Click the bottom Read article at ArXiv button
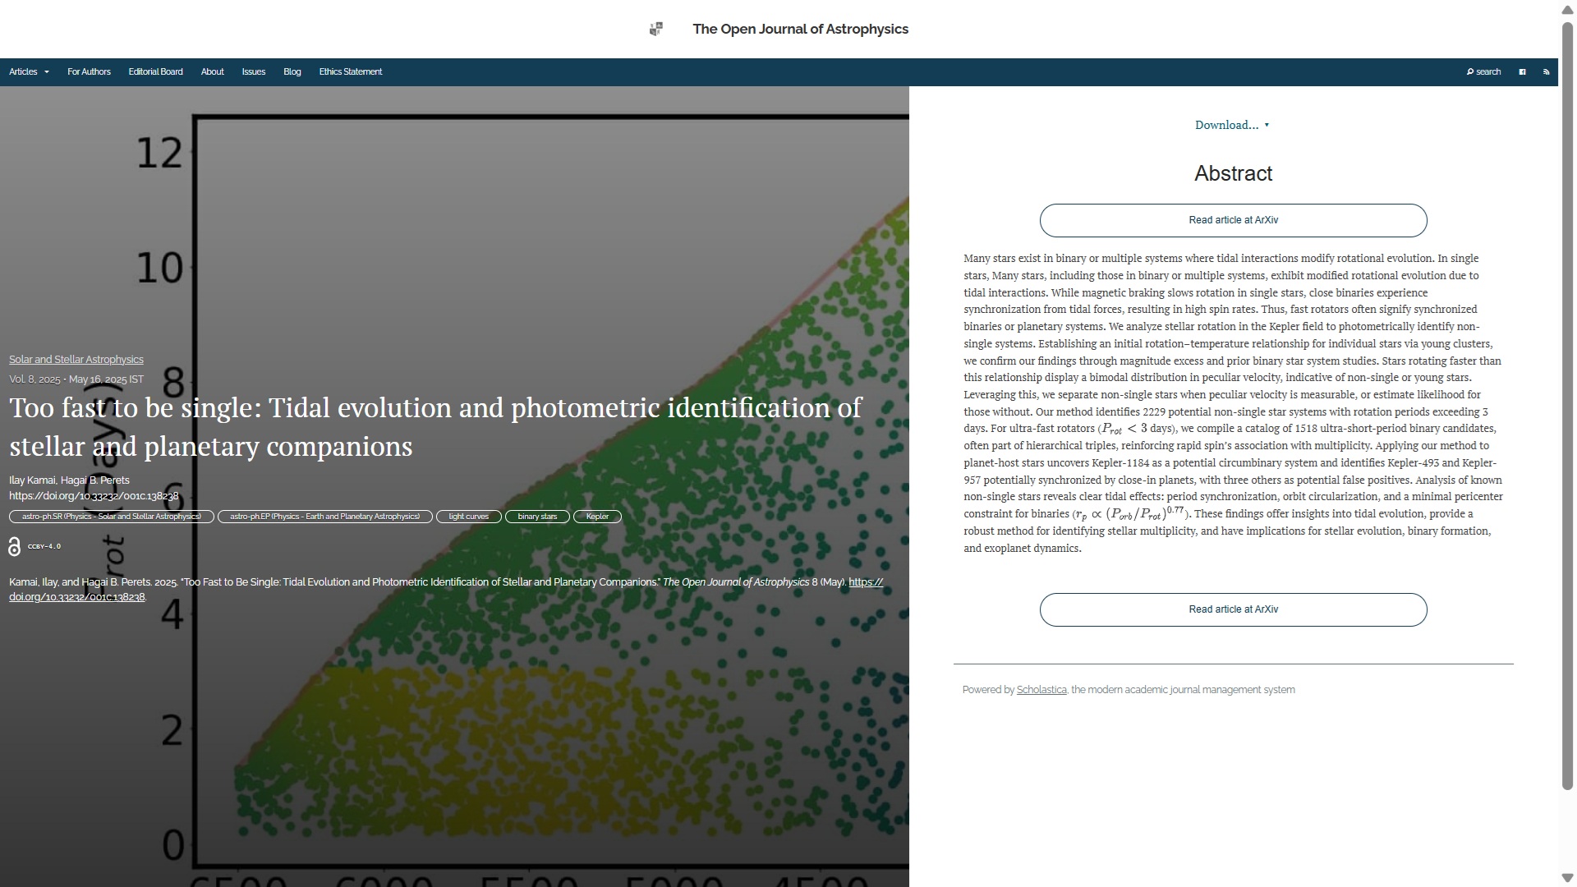This screenshot has width=1577, height=887. tap(1233, 610)
